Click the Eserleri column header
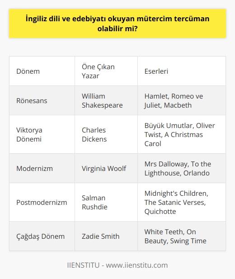This screenshot has height=279, width=235. click(182, 71)
